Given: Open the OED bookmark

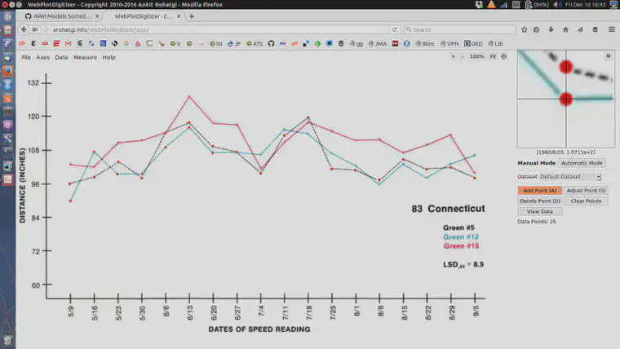Looking at the screenshot, I should [473, 43].
